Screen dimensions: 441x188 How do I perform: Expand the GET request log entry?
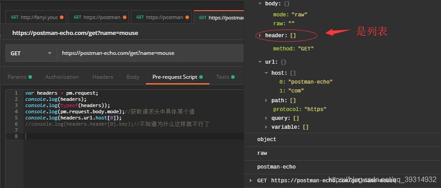pos(251,180)
